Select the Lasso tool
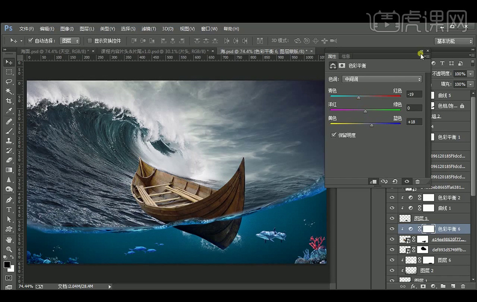 [9, 81]
